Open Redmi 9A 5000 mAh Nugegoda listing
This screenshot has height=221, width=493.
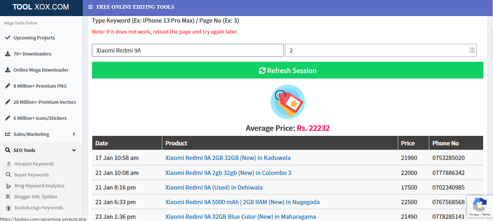tap(242, 202)
